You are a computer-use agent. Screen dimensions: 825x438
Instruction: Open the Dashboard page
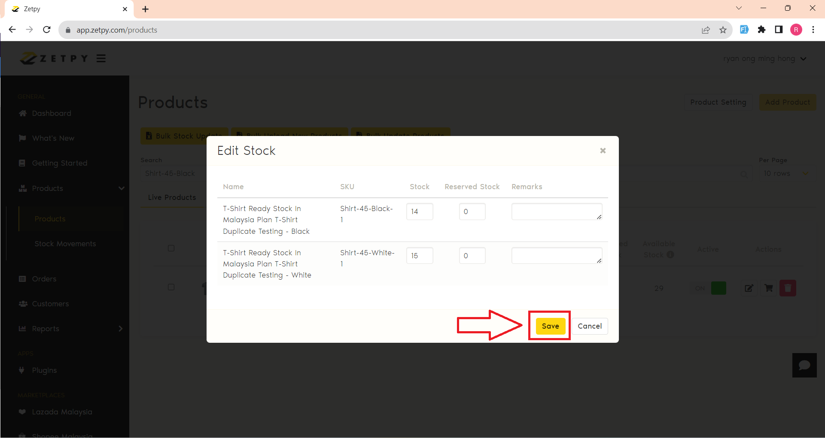[52, 113]
